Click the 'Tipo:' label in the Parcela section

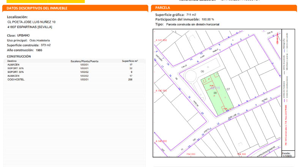click(159, 24)
